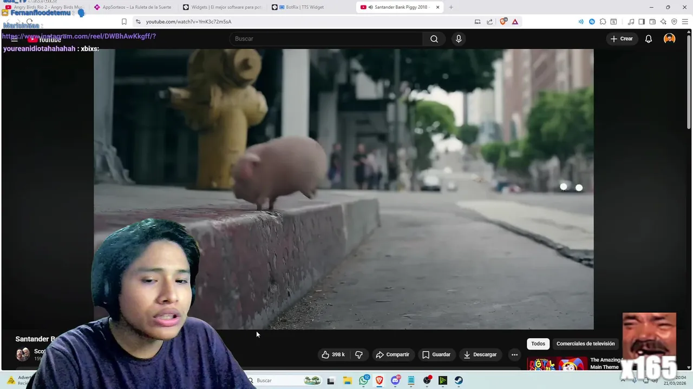Open the three-dot more actions menu
The image size is (693, 389).
[514, 354]
